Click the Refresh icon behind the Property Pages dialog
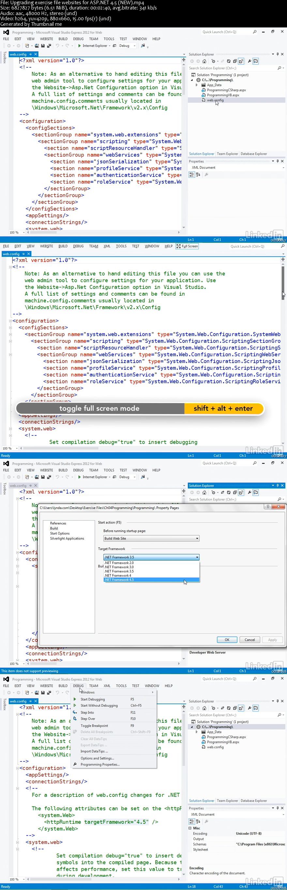Screen dimensions: 287x890 tap(229, 492)
